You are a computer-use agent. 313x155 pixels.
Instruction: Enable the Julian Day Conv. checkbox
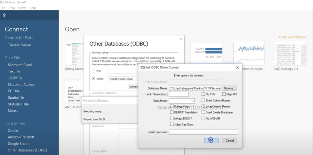[x=172, y=124]
